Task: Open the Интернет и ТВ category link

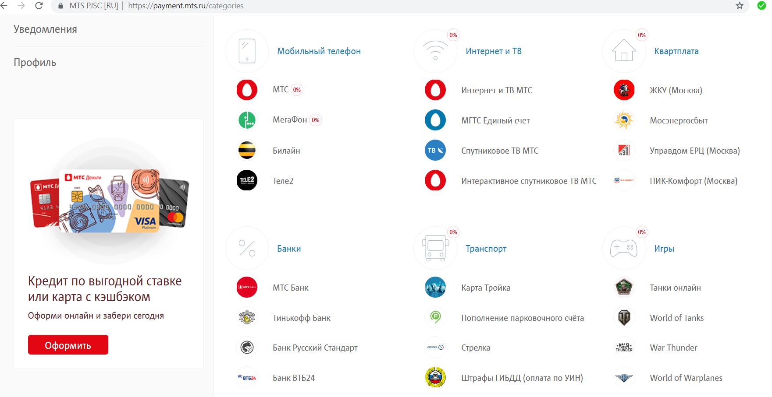Action: click(x=494, y=51)
